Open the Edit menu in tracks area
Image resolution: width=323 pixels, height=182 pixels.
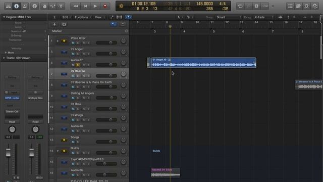point(66,17)
